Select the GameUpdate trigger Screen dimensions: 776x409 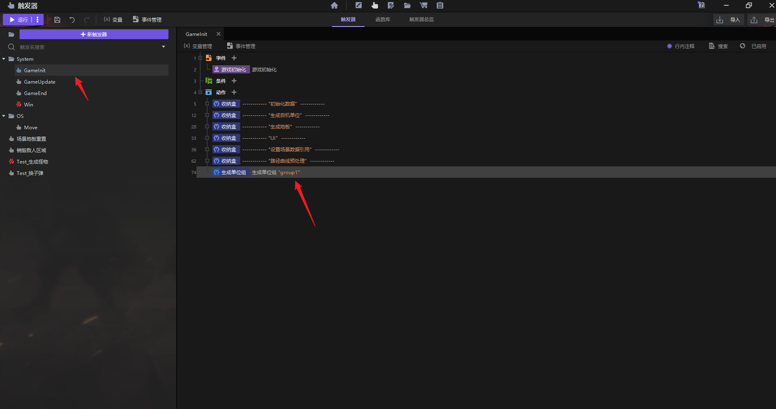[x=40, y=82]
